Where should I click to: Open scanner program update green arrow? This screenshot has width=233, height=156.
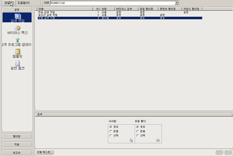[17, 40]
